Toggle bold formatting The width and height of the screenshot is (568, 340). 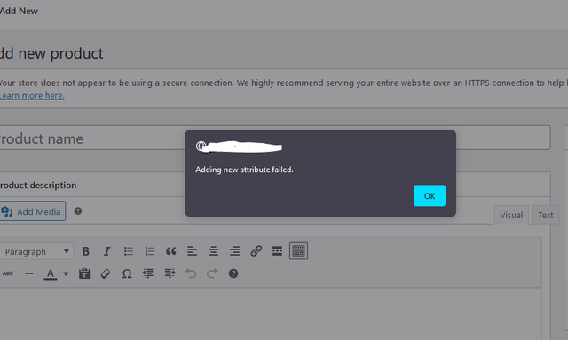click(86, 251)
